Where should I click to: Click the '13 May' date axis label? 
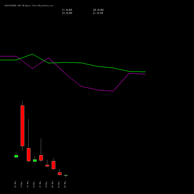[x=21, y=184]
